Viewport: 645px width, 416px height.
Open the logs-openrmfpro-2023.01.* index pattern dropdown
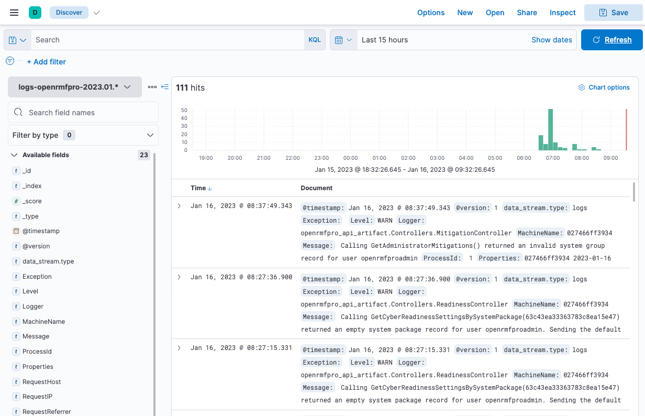click(x=75, y=87)
